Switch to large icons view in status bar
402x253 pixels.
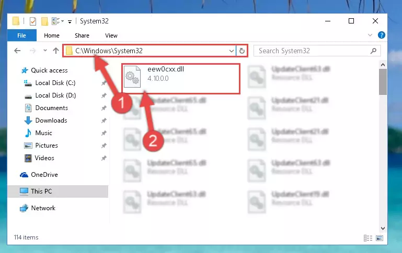tap(380, 238)
